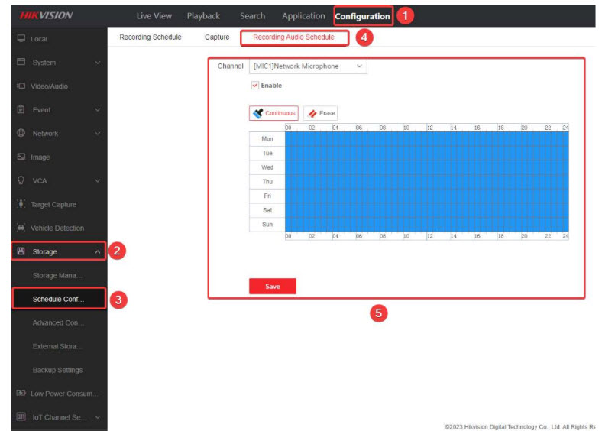Screen dimensions: 602x431
Task: Click the Low Power Consumption battery icon
Action: (x=21, y=394)
